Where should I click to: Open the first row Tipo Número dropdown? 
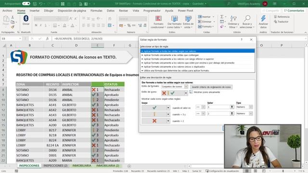coord(251,107)
